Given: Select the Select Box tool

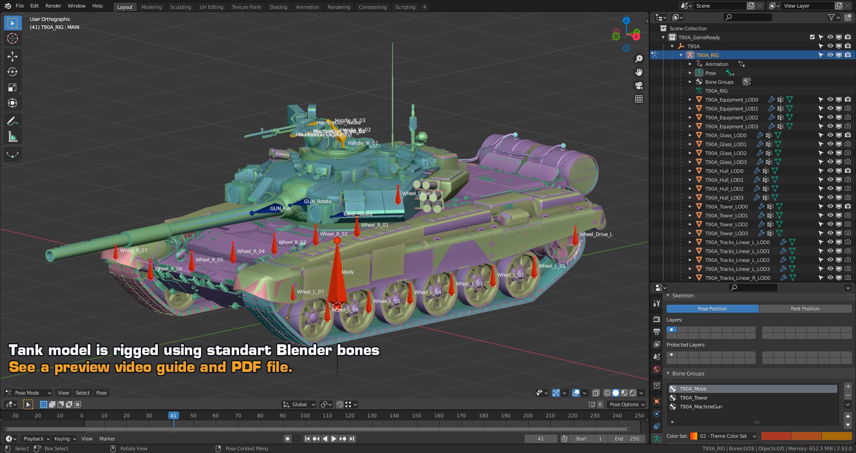Looking at the screenshot, I should click(x=12, y=23).
